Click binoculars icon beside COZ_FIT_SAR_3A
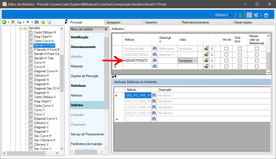 tap(154, 107)
